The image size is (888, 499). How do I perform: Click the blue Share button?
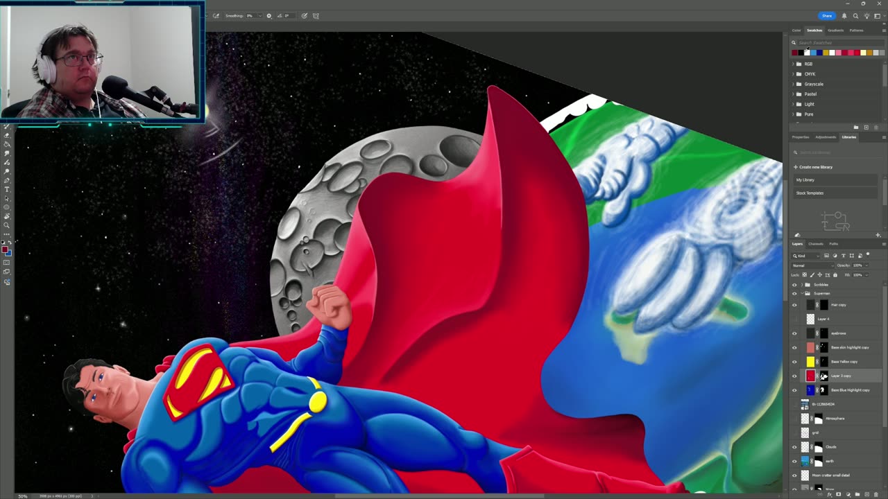point(827,16)
